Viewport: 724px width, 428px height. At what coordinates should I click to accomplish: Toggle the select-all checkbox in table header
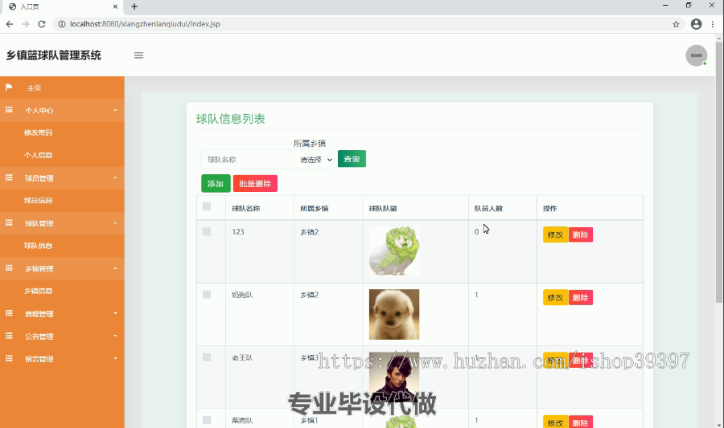207,206
